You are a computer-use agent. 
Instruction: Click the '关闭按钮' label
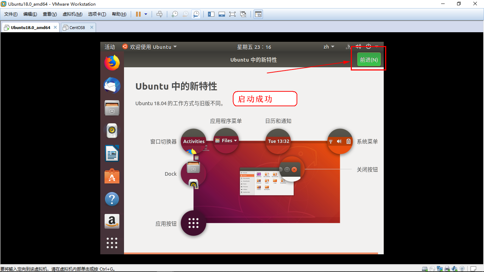(367, 170)
